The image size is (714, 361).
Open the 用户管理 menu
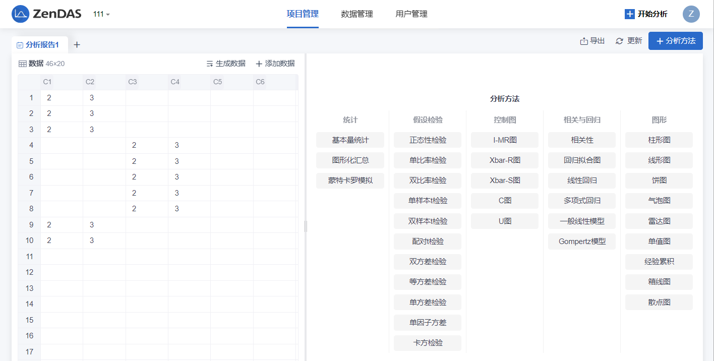click(x=411, y=14)
